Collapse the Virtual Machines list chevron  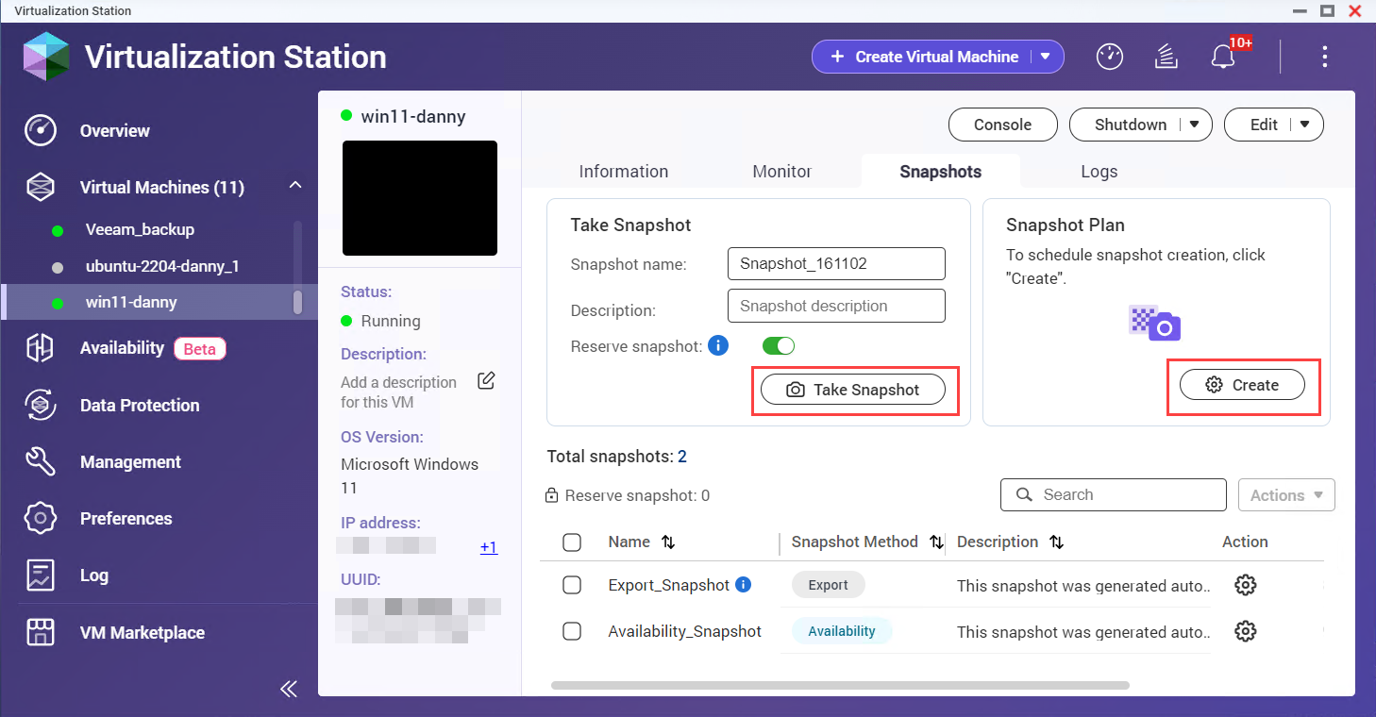click(x=295, y=186)
